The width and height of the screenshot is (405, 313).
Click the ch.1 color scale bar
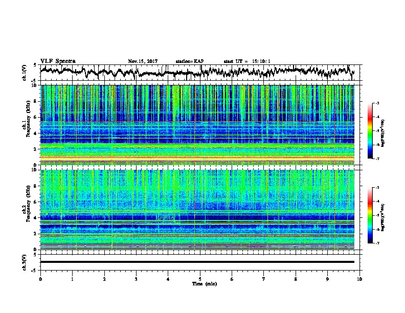[370, 131]
